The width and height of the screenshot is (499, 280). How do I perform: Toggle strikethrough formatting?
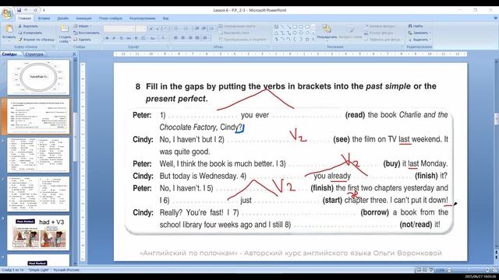click(129, 38)
